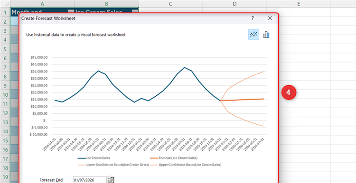This screenshot has height=183, width=356.
Task: Click the Upper Confidence Bound legend entry
Action: click(186, 165)
